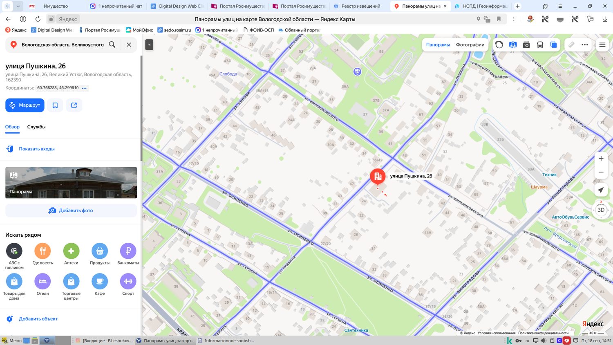This screenshot has width=613, height=345.
Task: Search nearby Отели
Action: [x=43, y=285]
